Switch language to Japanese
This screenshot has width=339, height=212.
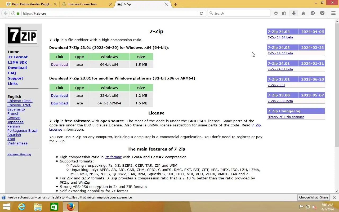15,122
